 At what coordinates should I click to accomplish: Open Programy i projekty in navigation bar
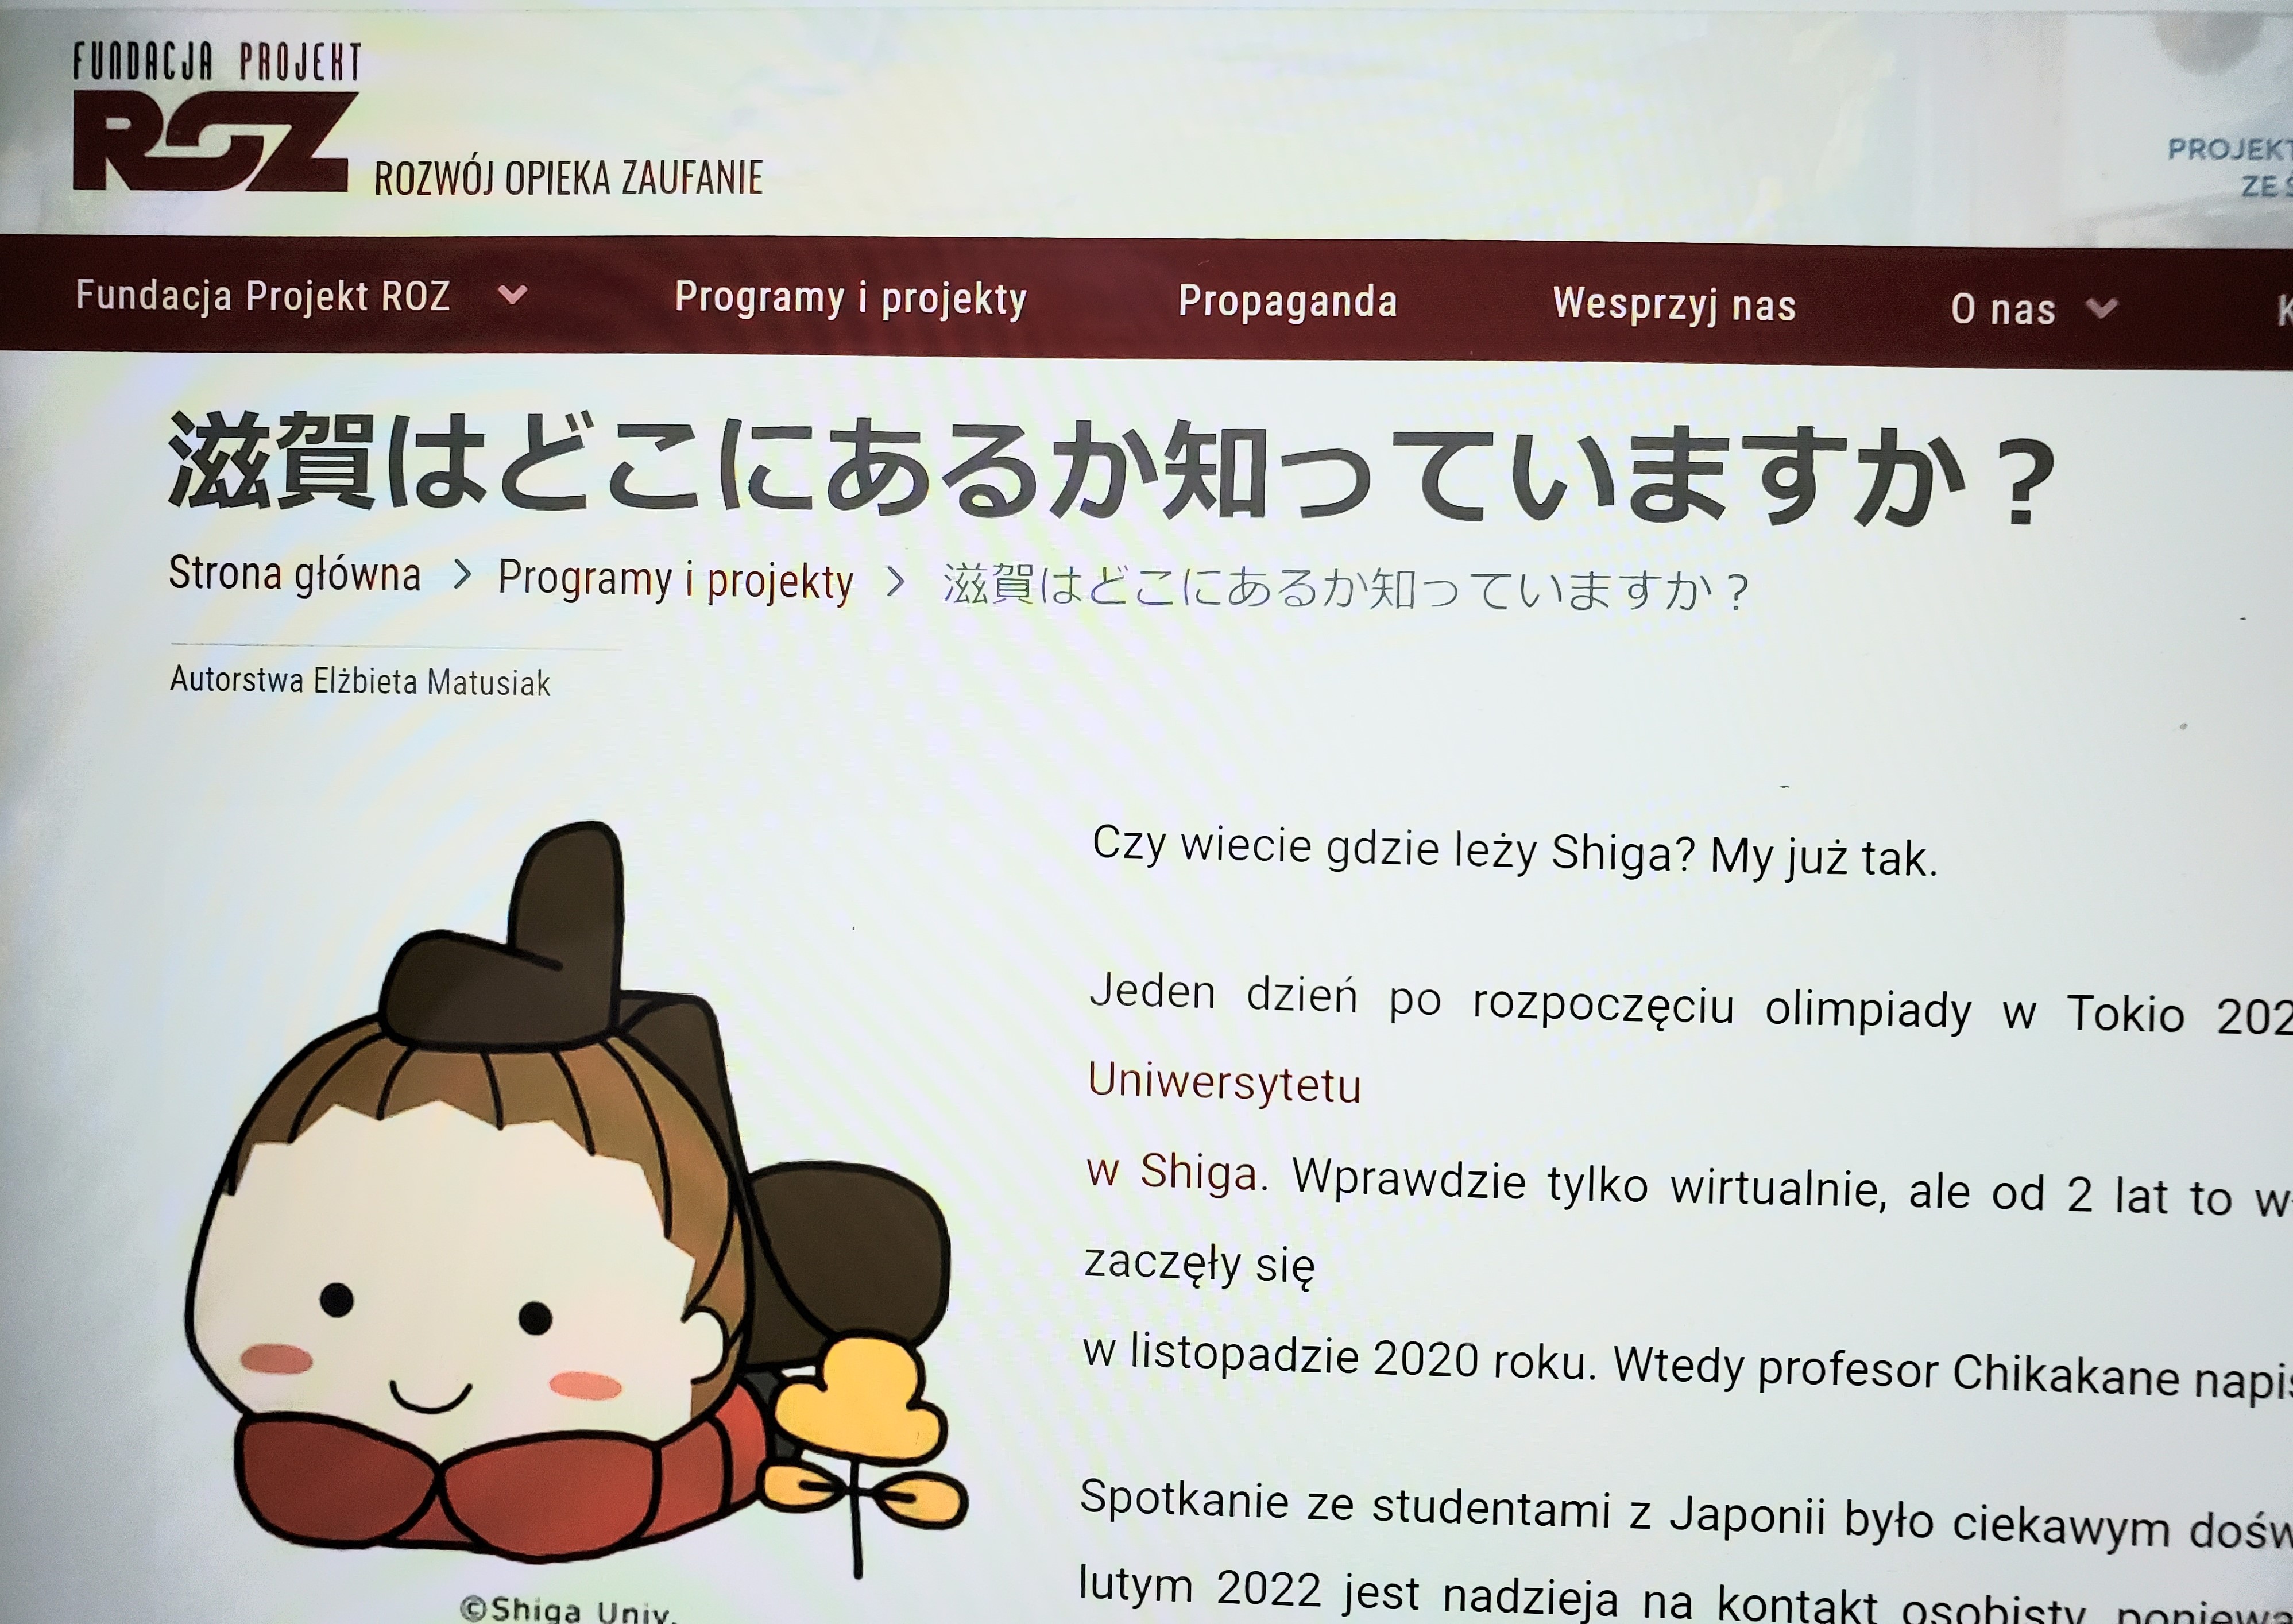(851, 299)
